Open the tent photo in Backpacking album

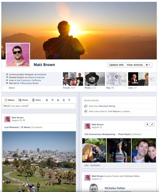[94, 150]
